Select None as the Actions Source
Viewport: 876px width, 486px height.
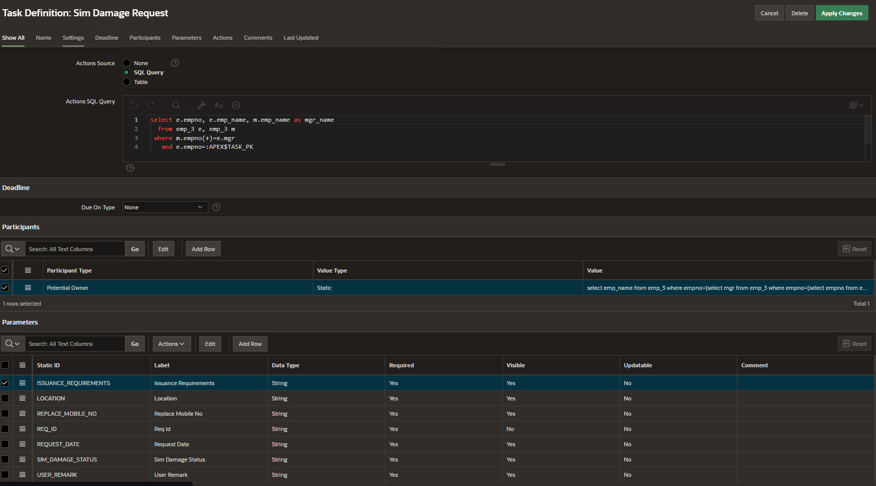pos(127,63)
